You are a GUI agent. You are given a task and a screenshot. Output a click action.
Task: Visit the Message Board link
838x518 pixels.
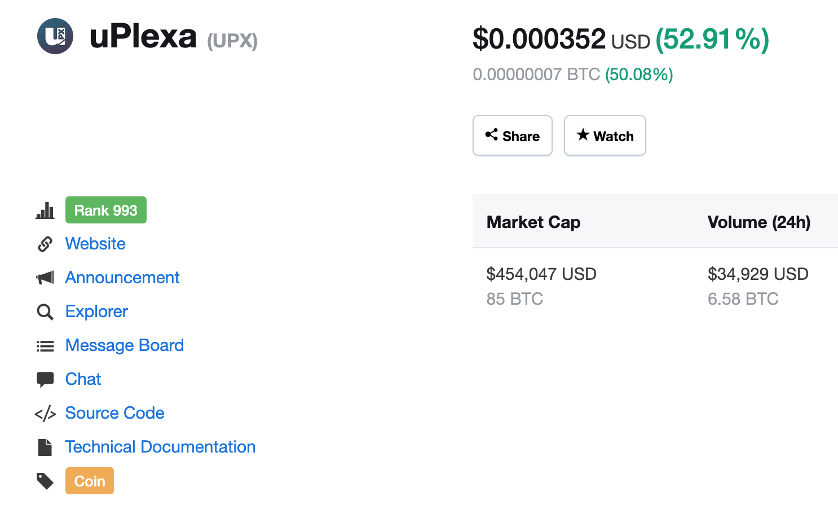click(125, 345)
